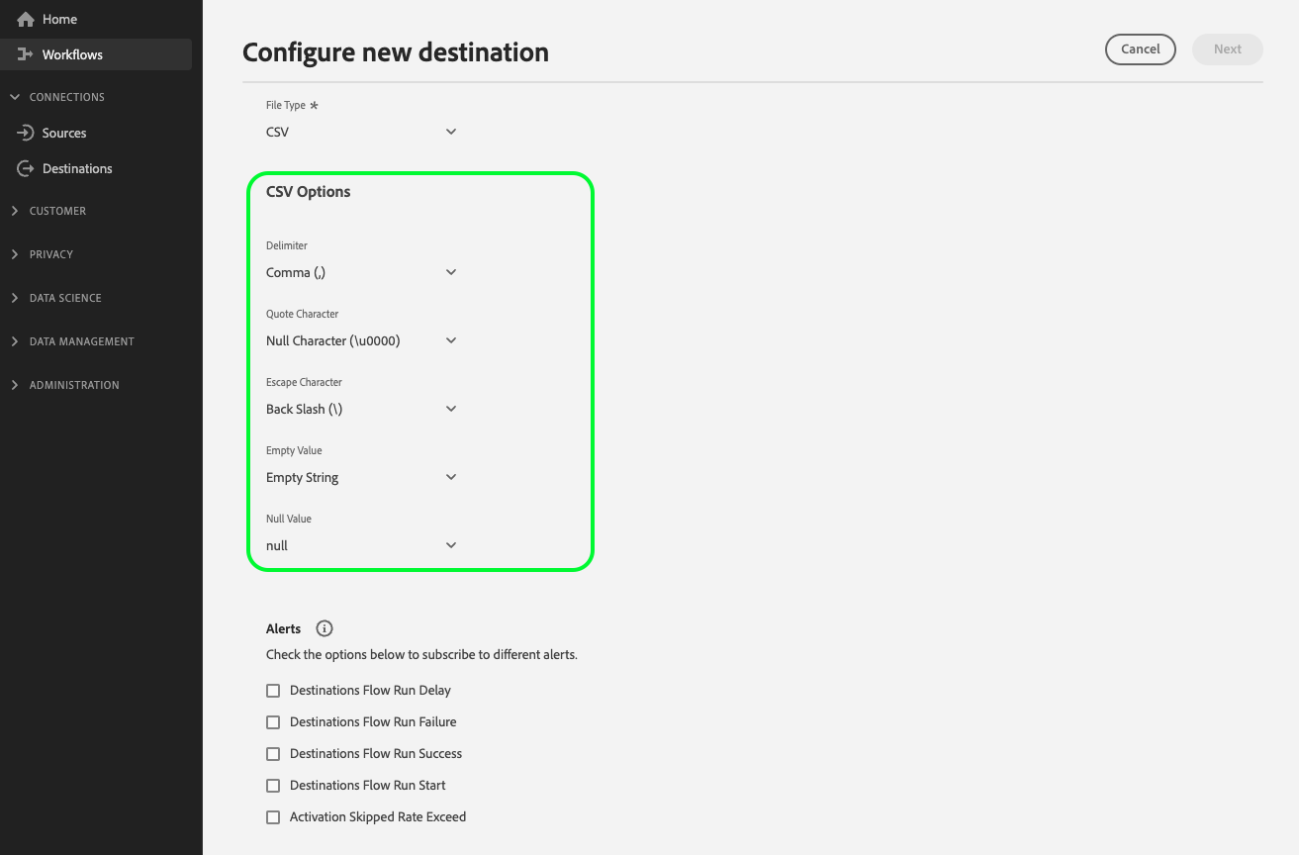The image size is (1299, 855).
Task: Open Destinations from the sidebar
Action: pos(77,169)
